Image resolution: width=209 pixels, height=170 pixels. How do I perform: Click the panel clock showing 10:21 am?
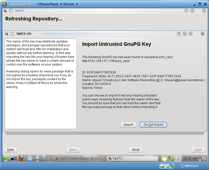190,158
